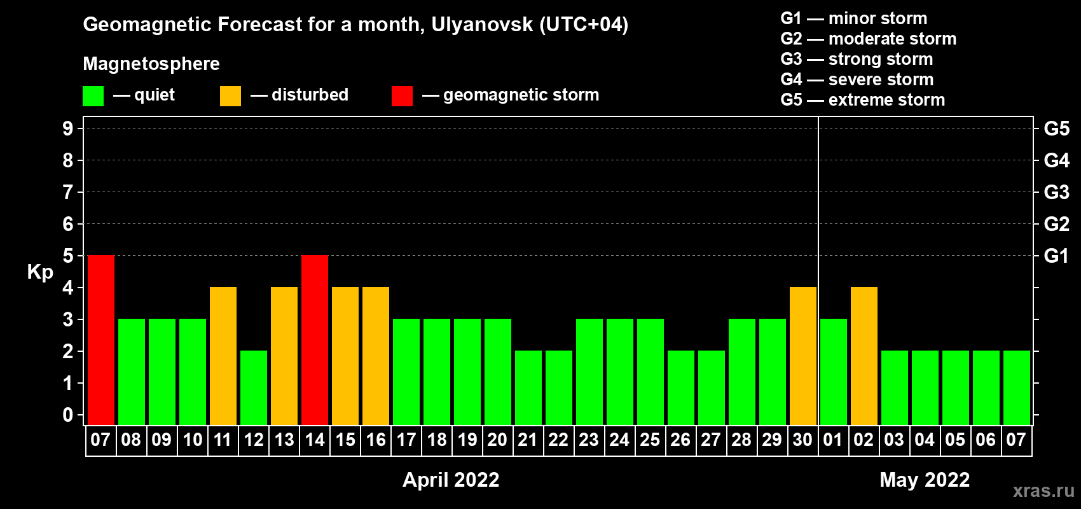Viewport: 1081px width, 509px height.
Task: Select the short green bar for April 12
Action: point(254,388)
